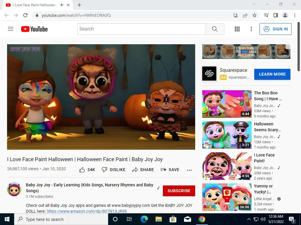Viewport: 301px width, 225px height.
Task: Click the install app icon in address bar
Action: pyautogui.click(x=236, y=15)
